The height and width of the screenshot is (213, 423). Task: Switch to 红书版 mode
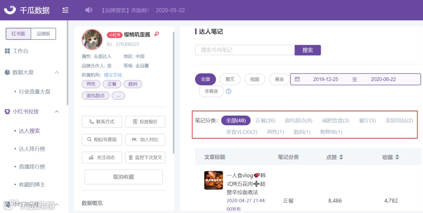click(x=18, y=34)
